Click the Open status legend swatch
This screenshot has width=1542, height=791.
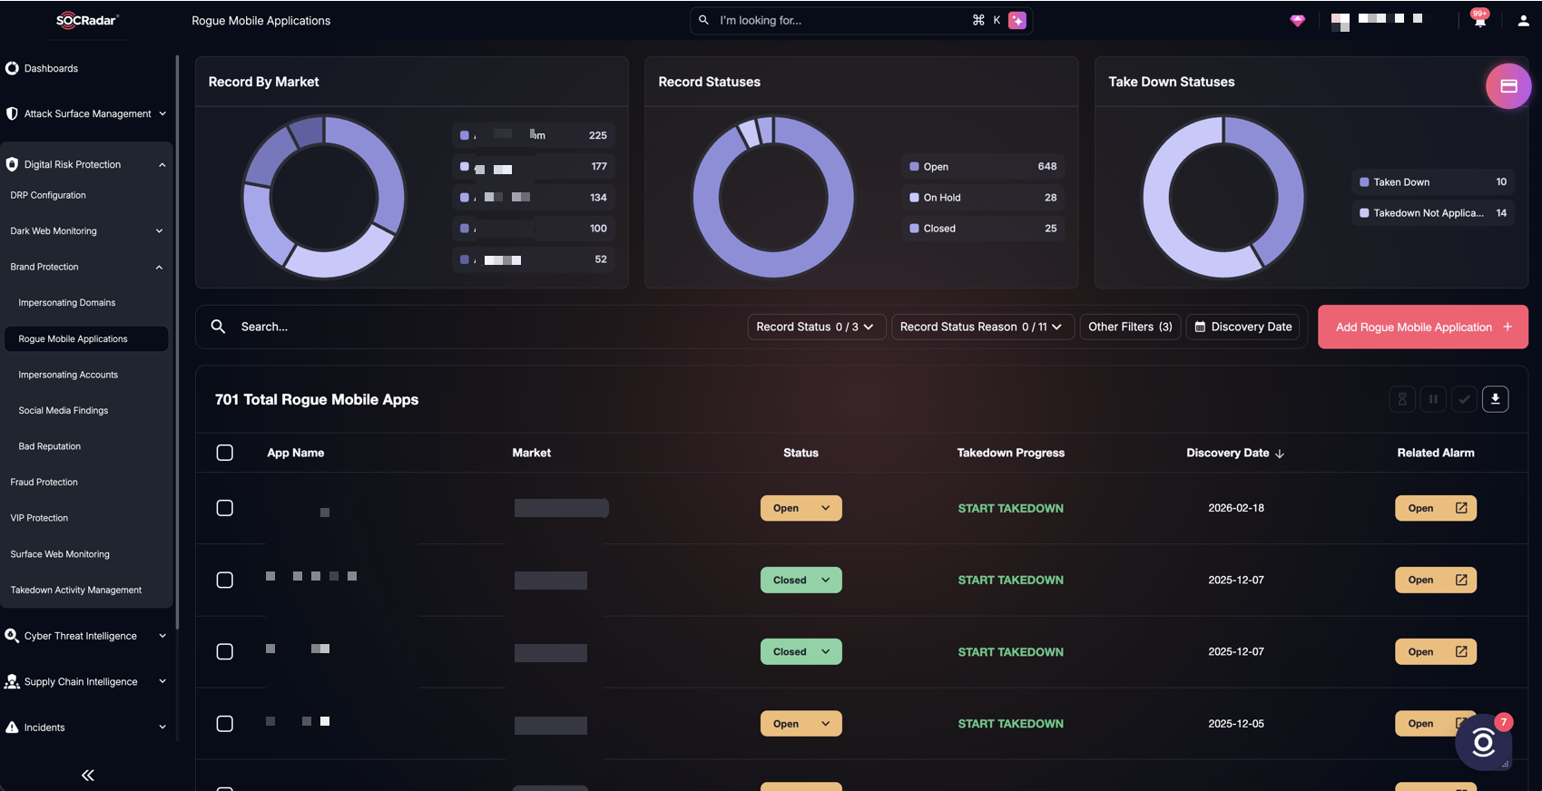[914, 166]
